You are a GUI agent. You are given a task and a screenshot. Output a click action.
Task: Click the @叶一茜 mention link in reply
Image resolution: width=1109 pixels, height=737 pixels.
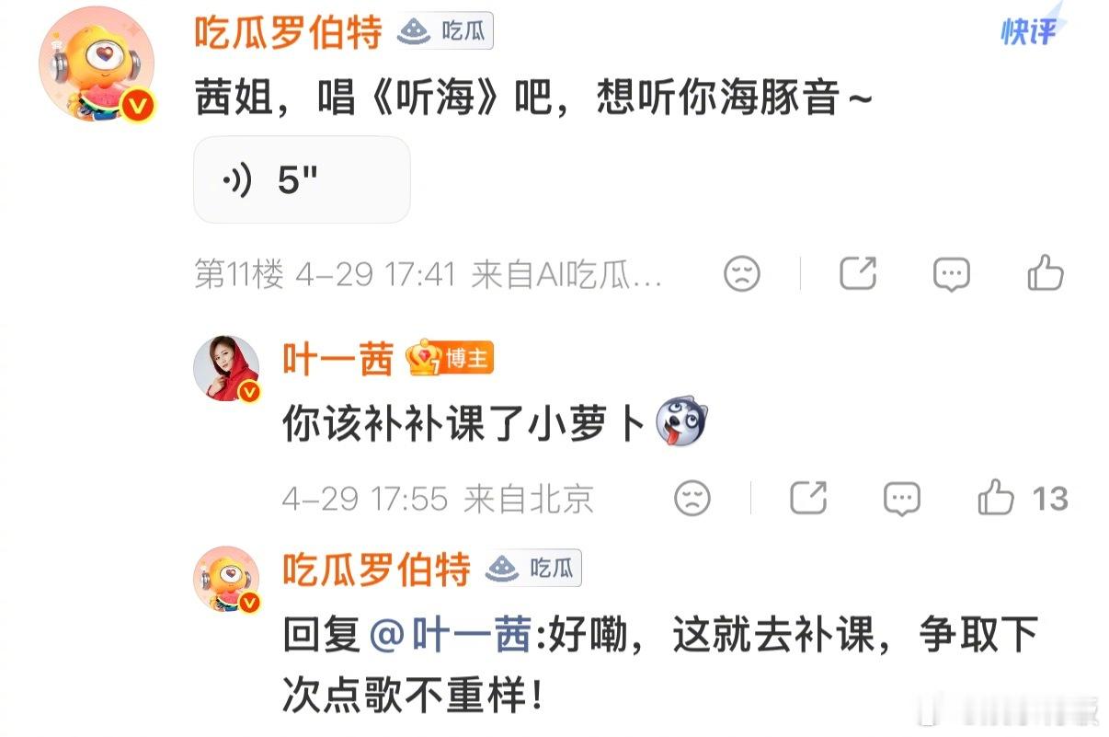point(450,636)
